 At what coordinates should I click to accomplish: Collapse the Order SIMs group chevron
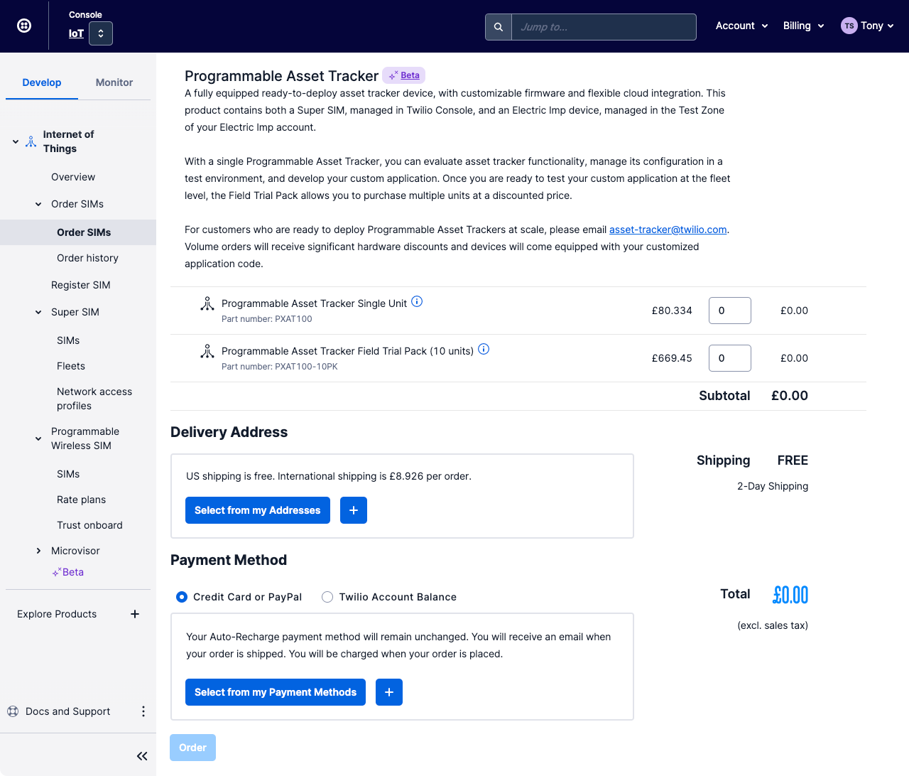tap(38, 204)
